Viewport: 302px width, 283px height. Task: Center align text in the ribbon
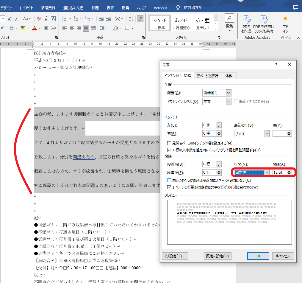(x=72, y=28)
